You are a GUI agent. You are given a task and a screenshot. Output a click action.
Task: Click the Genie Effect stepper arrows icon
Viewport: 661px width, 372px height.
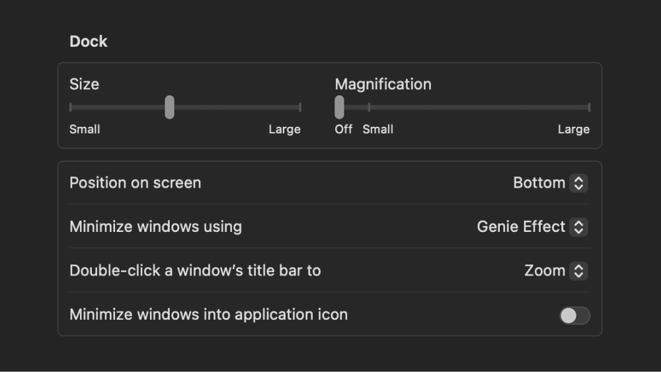tap(578, 227)
